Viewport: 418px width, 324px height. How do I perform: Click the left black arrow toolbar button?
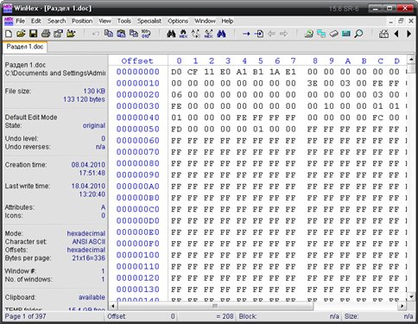point(396,34)
